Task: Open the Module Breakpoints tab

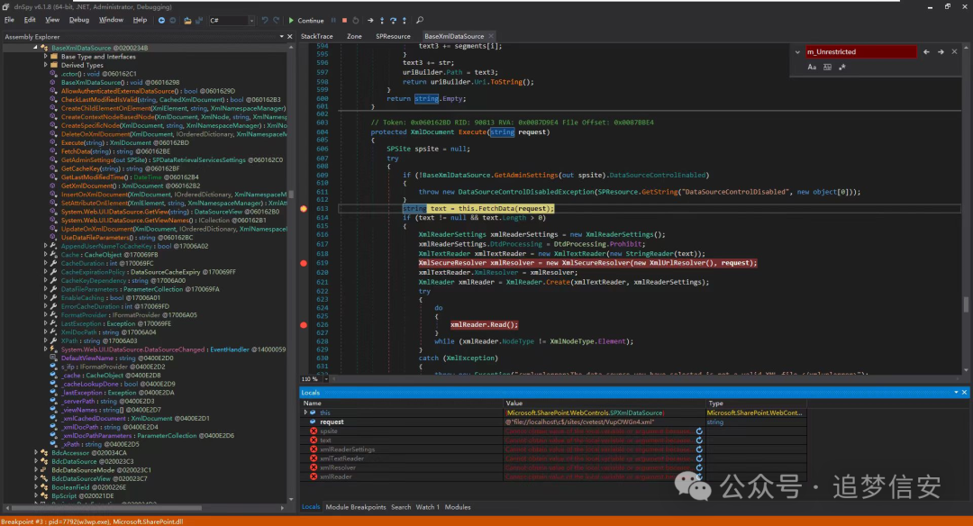Action: (356, 507)
